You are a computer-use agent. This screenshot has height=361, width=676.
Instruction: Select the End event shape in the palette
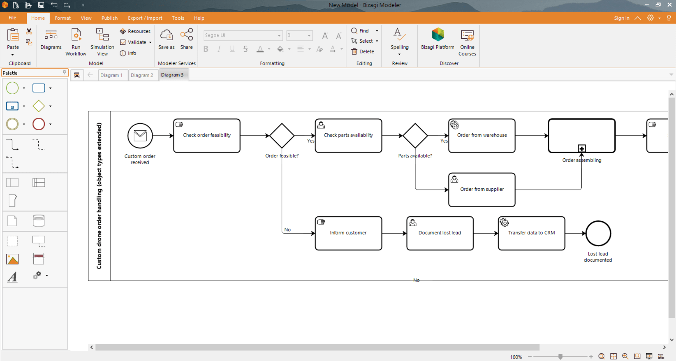39,124
